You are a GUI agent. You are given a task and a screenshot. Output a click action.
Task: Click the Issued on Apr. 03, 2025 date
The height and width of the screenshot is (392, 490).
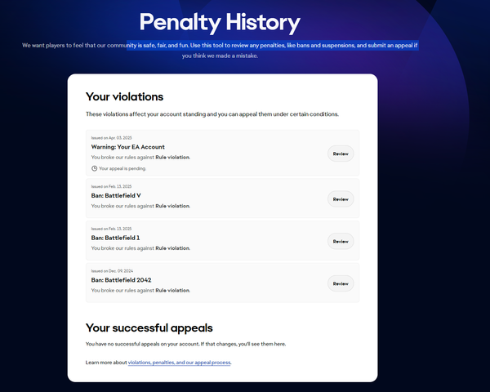pyautogui.click(x=112, y=137)
